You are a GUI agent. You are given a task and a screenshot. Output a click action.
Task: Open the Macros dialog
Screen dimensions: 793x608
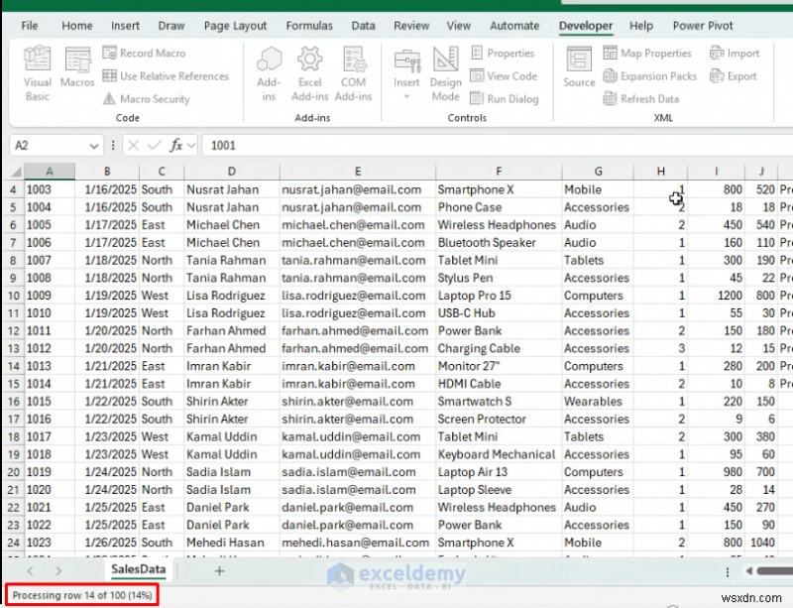(77, 67)
